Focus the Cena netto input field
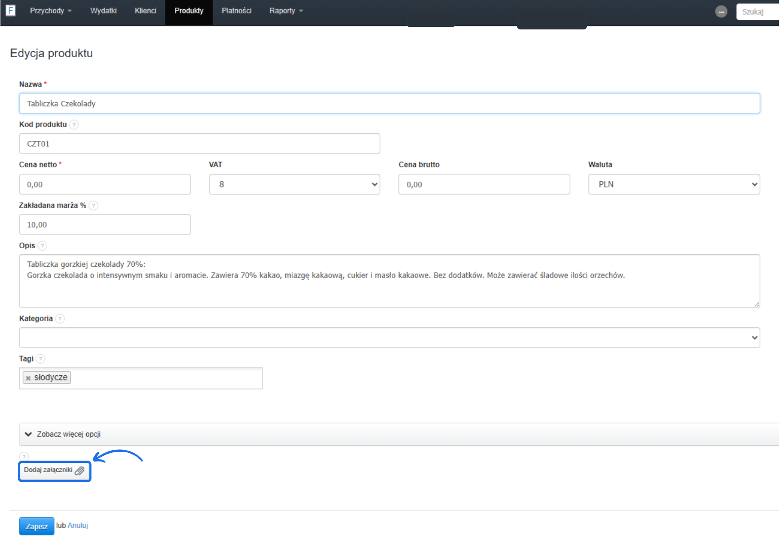This screenshot has height=547, width=784. (x=104, y=184)
